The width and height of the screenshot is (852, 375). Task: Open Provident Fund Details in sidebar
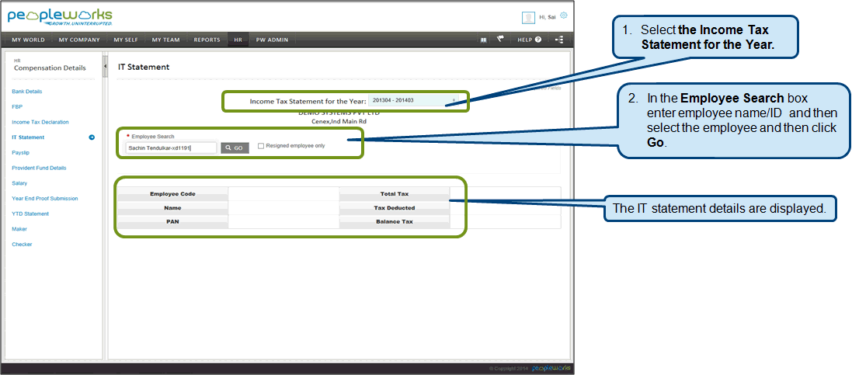point(39,168)
